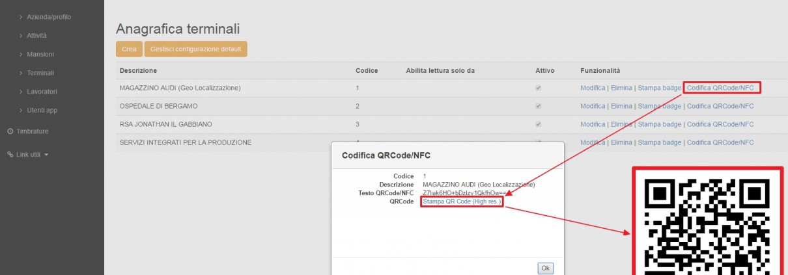Open Codifica QRCode/NFC for MAGAZZINO AUDI
The height and width of the screenshot is (275, 788).
(x=722, y=88)
